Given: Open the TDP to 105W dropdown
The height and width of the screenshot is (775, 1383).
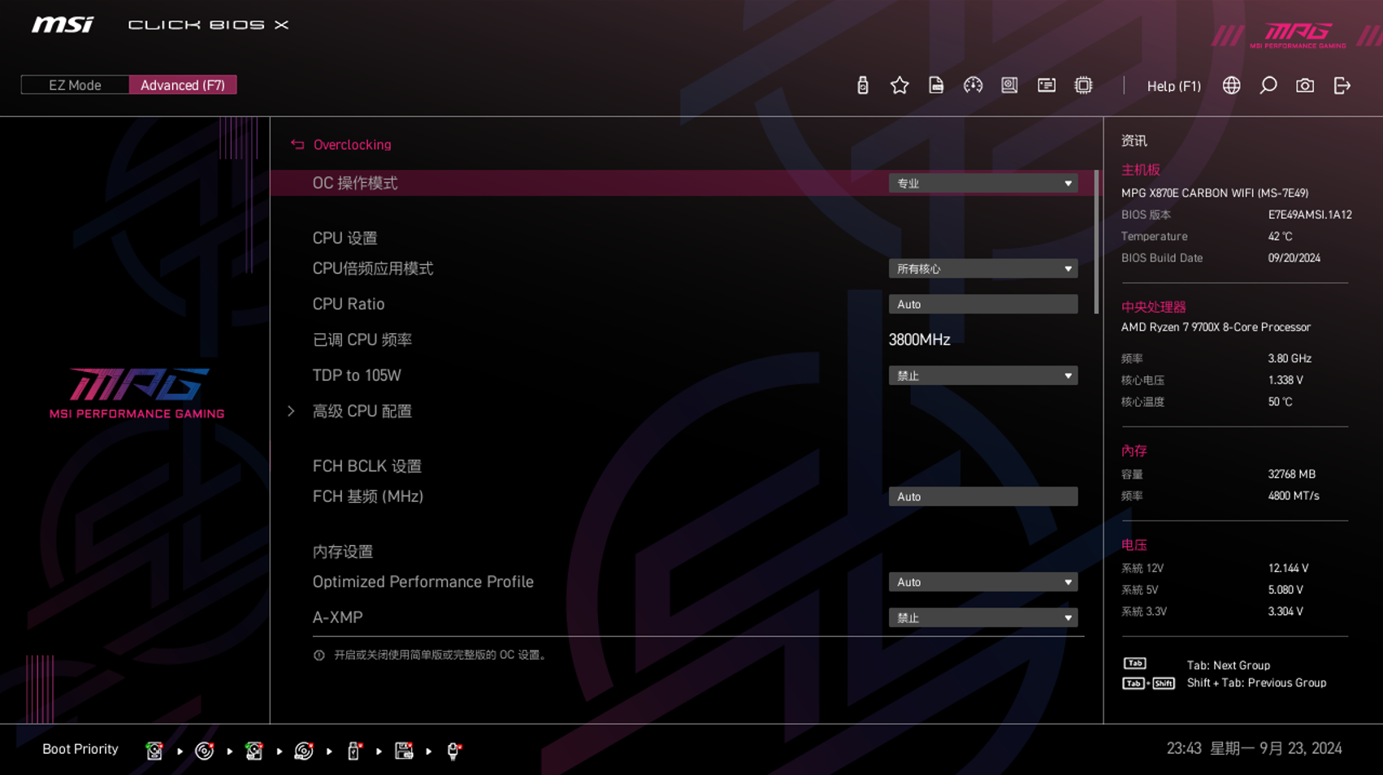Looking at the screenshot, I should 983,376.
